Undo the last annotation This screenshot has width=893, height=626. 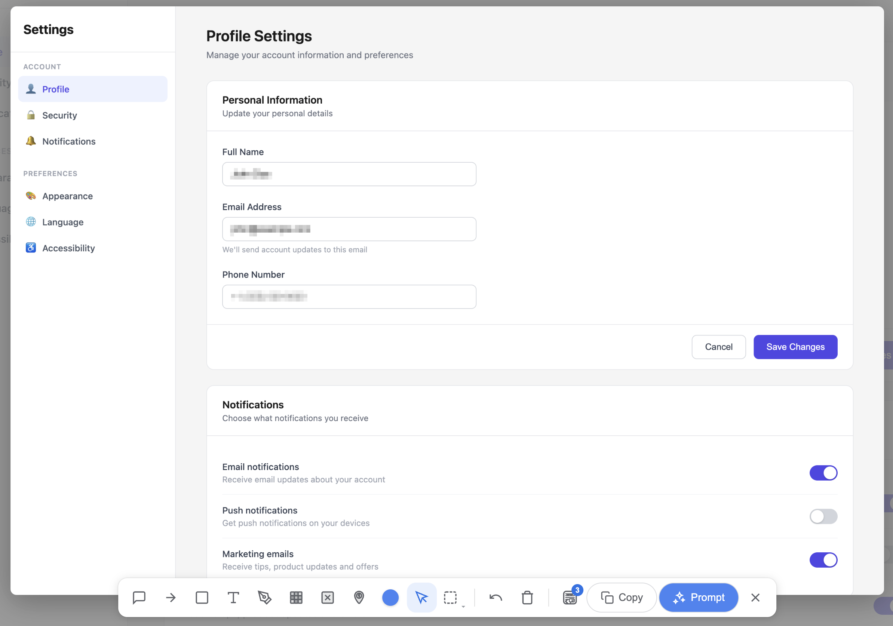495,597
